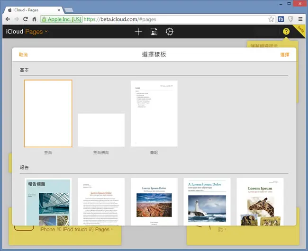Close the iCloud - Pages tab

coord(59,10)
